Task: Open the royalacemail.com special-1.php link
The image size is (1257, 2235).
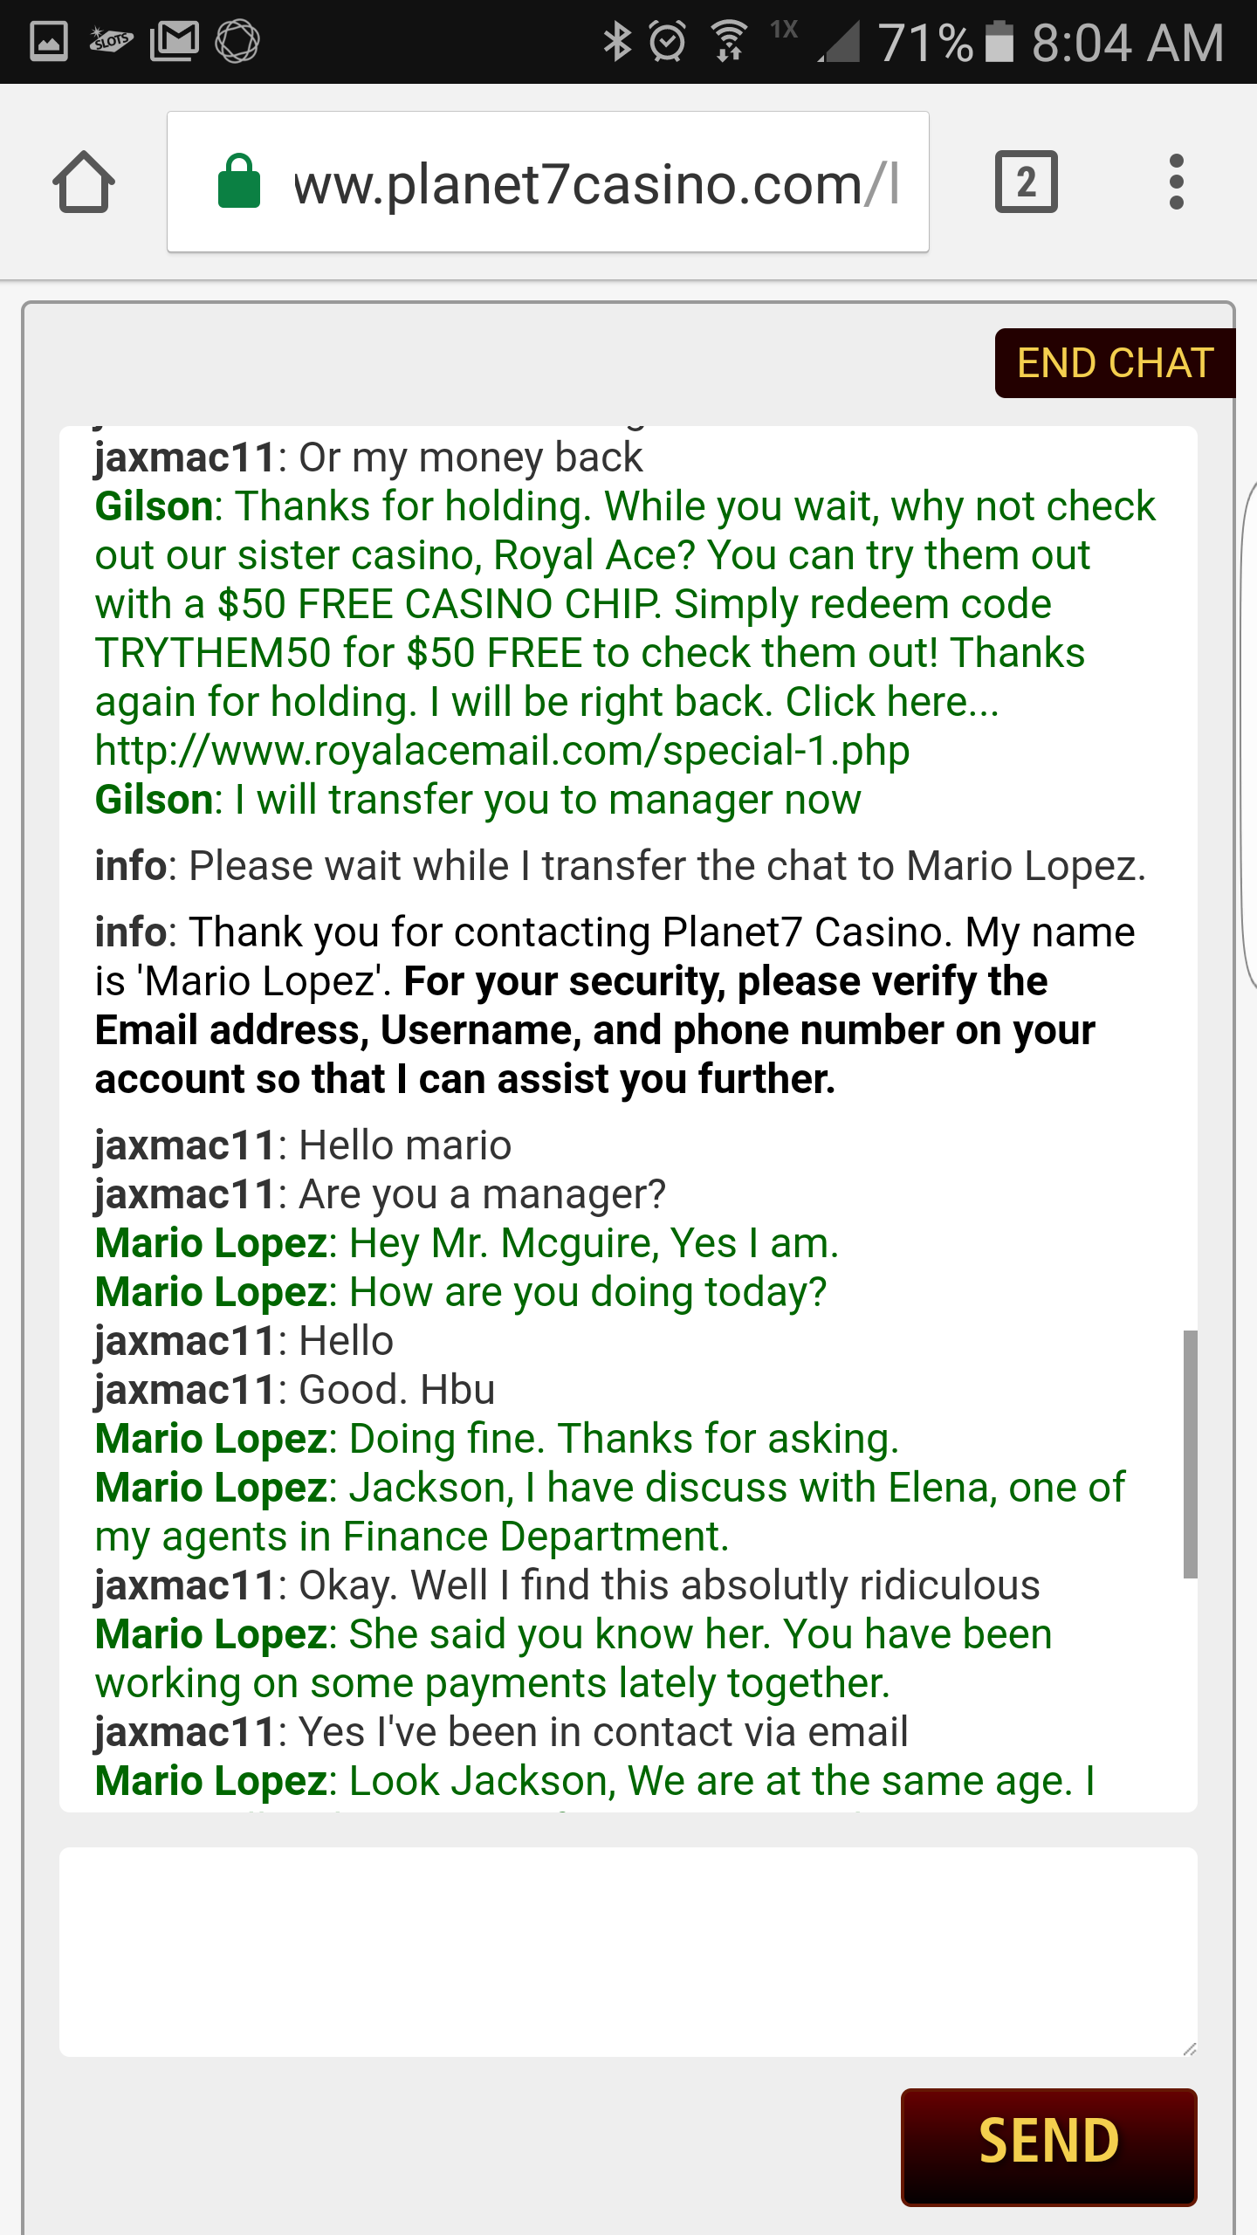Action: [502, 751]
